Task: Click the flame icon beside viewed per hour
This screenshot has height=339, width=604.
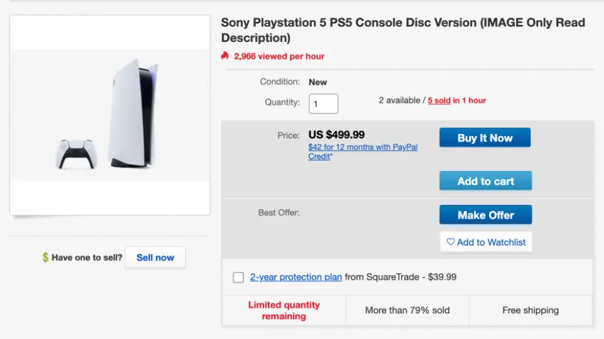Action: [225, 56]
